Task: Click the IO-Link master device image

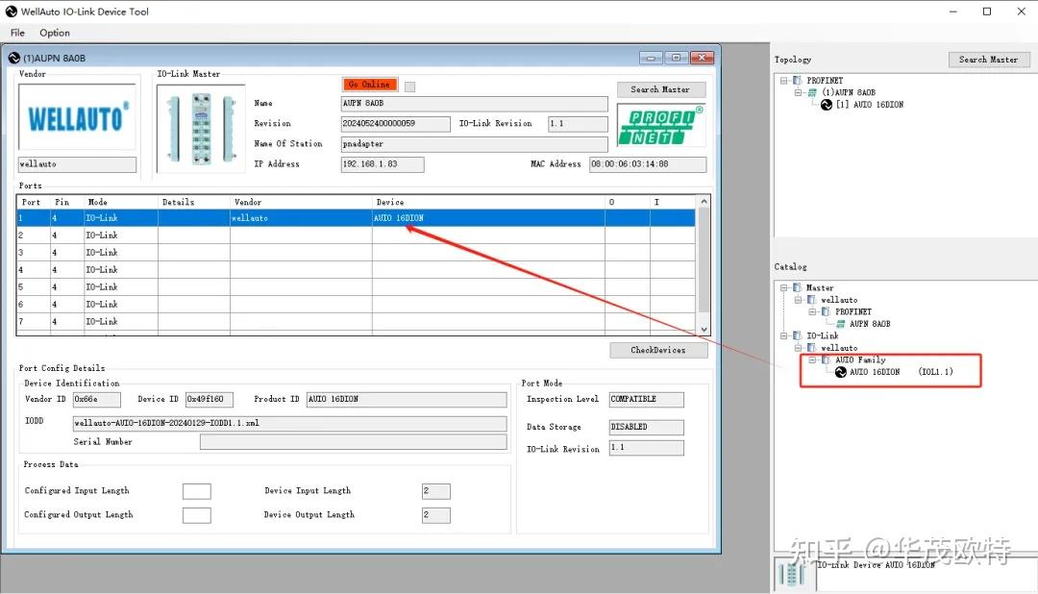Action: click(201, 128)
